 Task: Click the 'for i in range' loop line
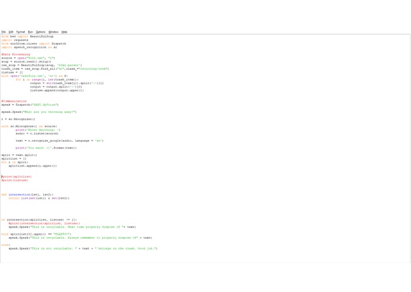[x=47, y=80]
